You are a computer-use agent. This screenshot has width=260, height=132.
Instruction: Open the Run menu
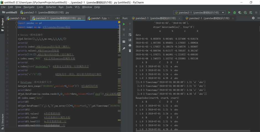point(61,7)
